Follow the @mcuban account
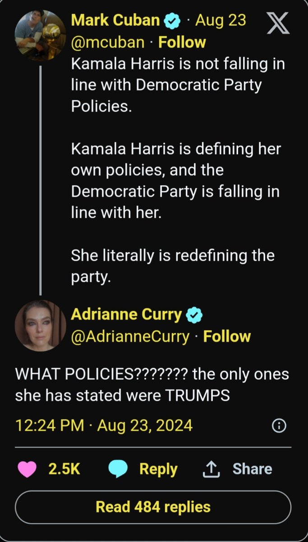 (182, 42)
